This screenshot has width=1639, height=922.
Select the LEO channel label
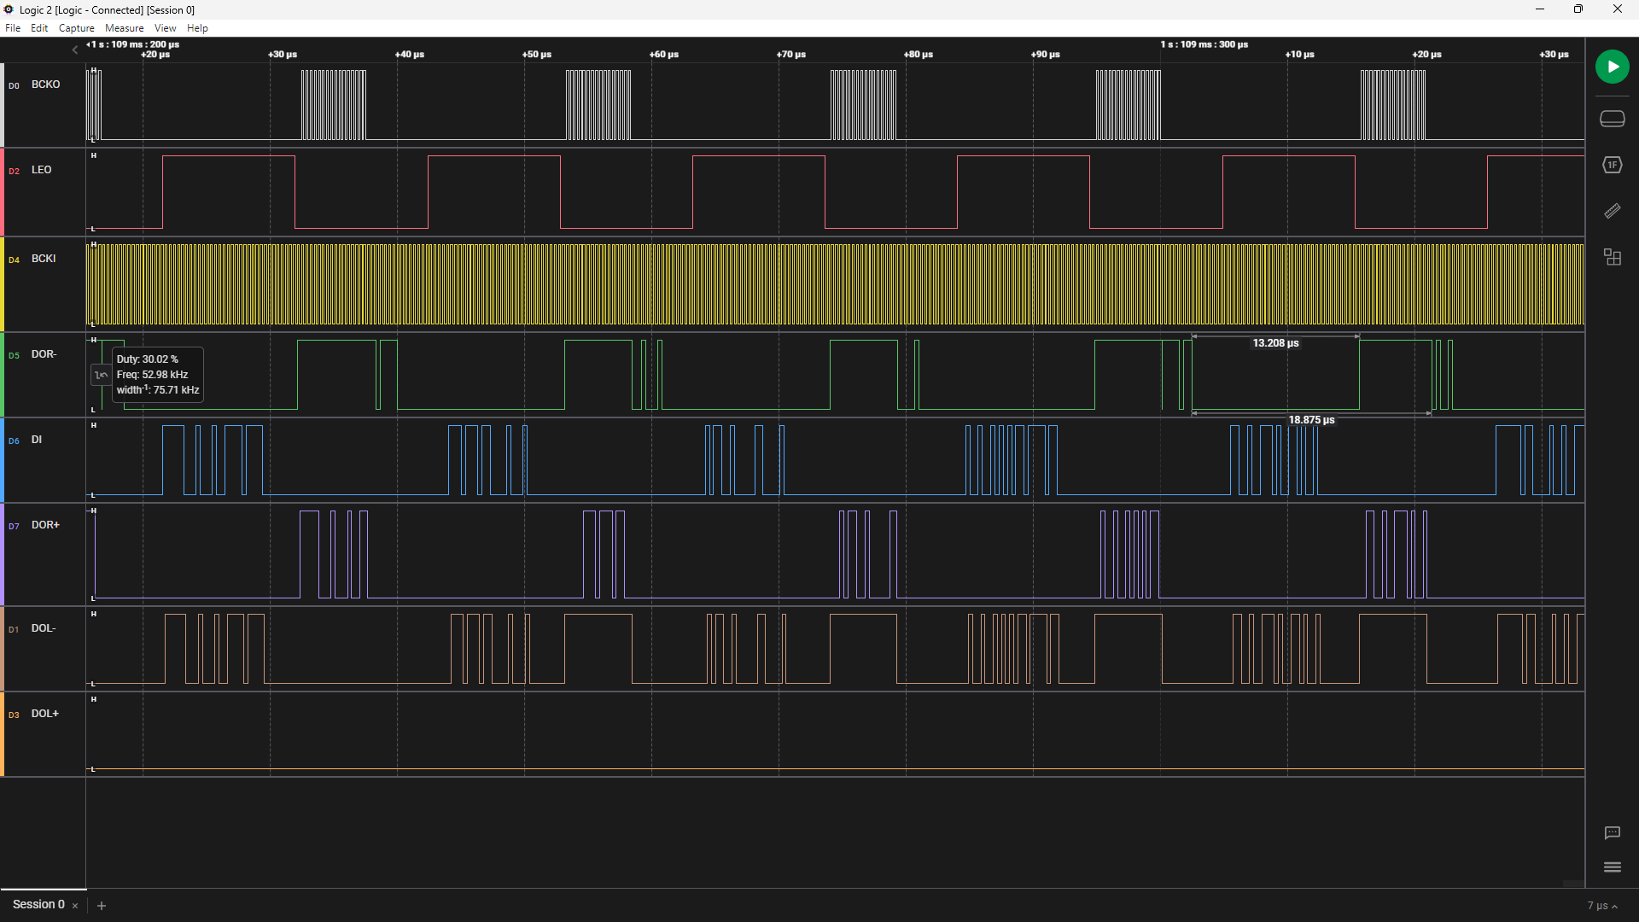point(41,170)
